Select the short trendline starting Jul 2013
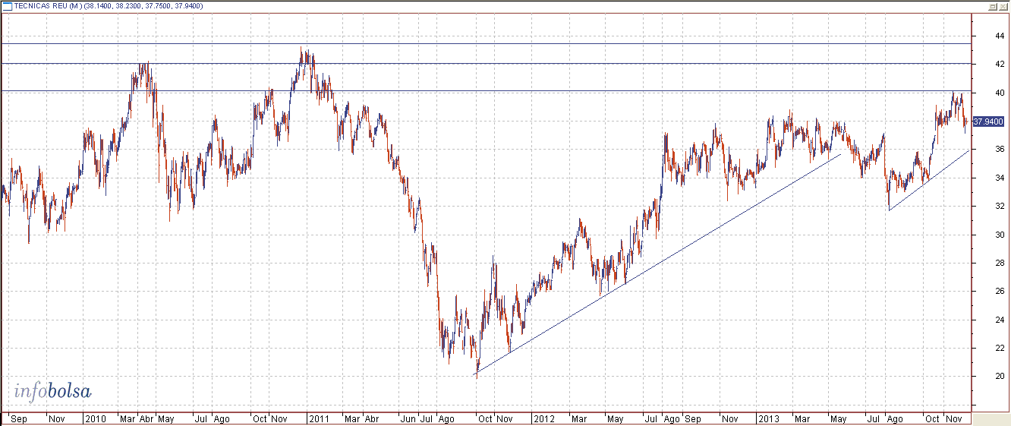This screenshot has width=1011, height=426. coord(928,181)
